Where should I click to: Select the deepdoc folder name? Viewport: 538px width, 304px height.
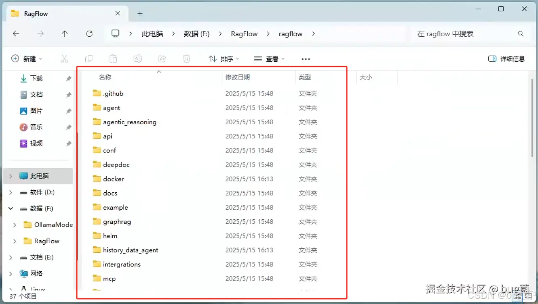pyautogui.click(x=116, y=164)
